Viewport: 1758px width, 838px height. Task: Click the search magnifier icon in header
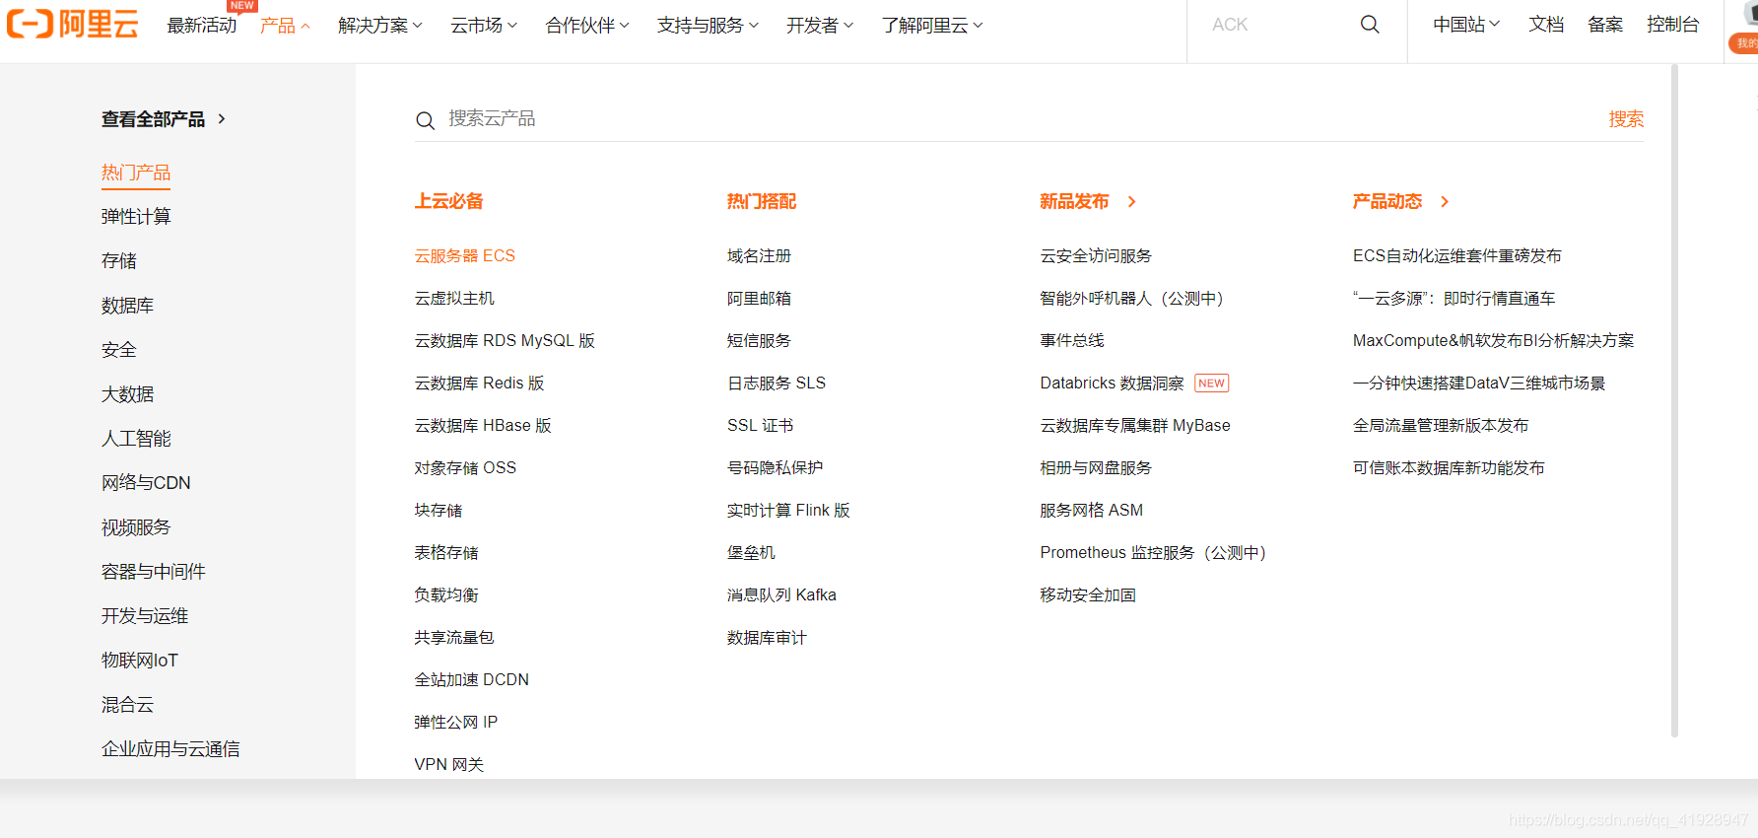pyautogui.click(x=1370, y=25)
